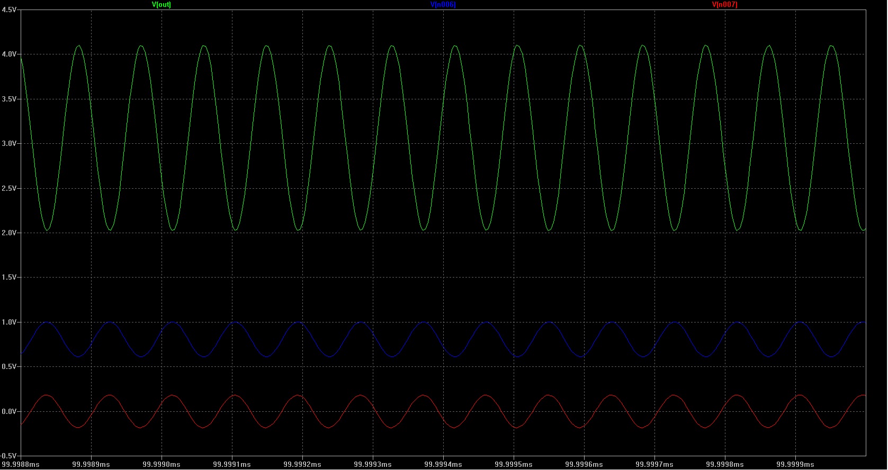Screen dimensions: 888x470
Task: Click the 3.5V vertical axis label
Action: point(10,99)
